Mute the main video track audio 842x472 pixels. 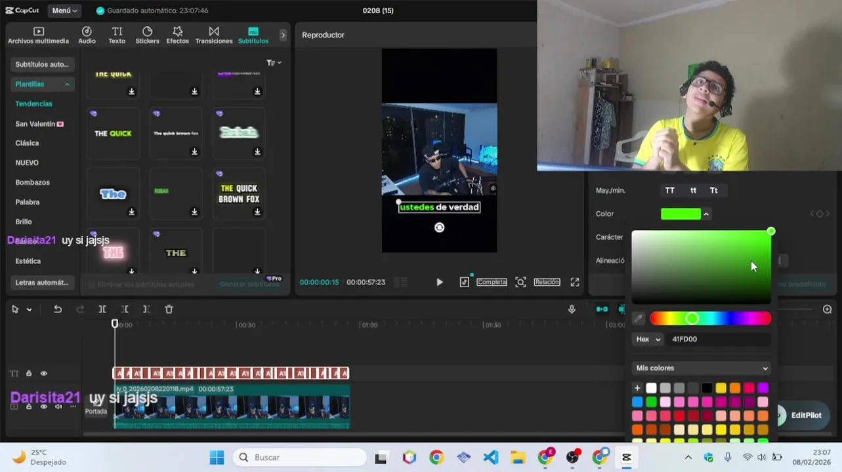click(58, 406)
